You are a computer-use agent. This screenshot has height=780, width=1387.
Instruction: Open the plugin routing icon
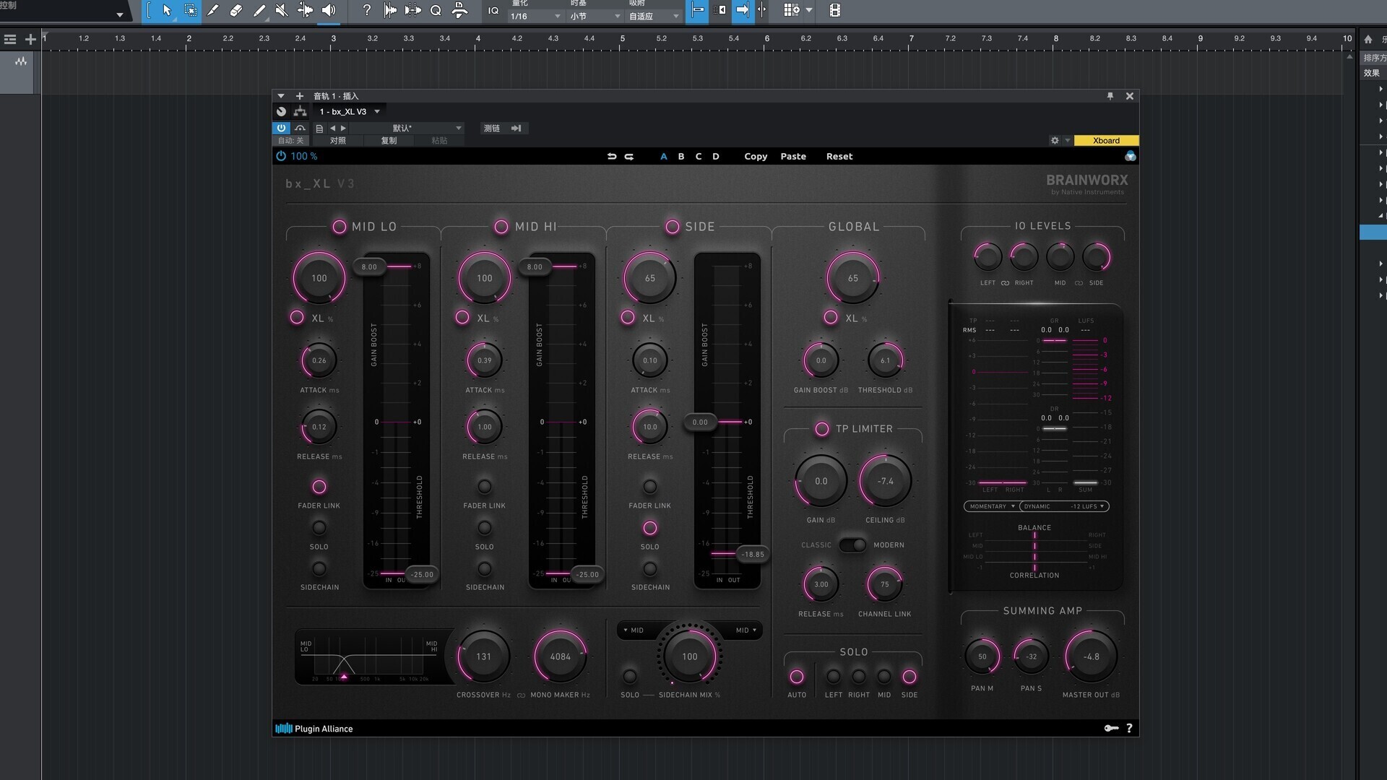point(300,111)
